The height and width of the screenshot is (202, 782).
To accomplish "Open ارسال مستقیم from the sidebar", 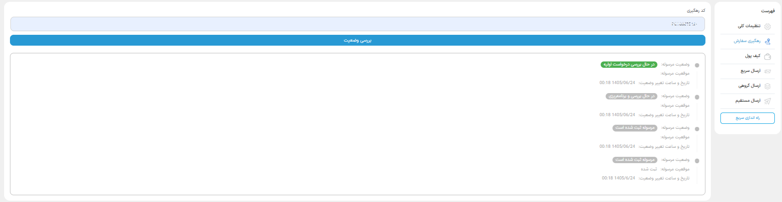I will [748, 101].
